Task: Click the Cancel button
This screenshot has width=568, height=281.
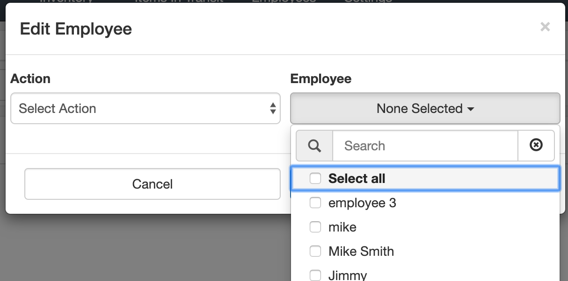Action: pyautogui.click(x=153, y=184)
